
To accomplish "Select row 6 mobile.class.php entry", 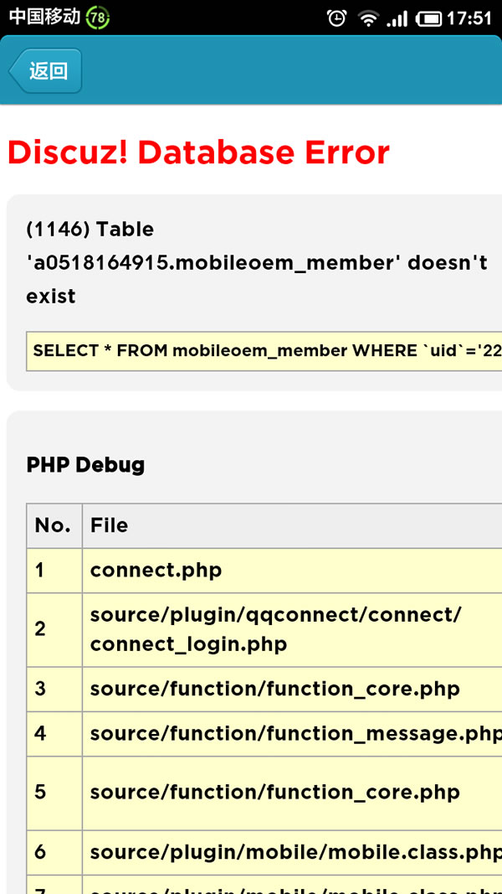I will (x=264, y=852).
